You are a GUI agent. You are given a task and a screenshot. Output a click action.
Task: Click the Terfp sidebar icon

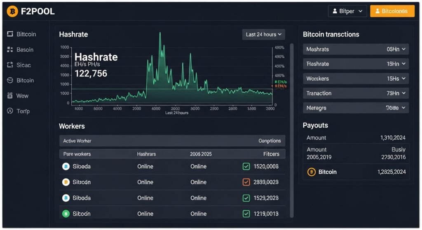pyautogui.click(x=10, y=111)
